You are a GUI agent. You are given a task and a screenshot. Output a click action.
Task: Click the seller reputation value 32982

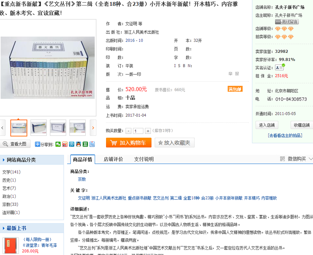pyautogui.click(x=281, y=52)
